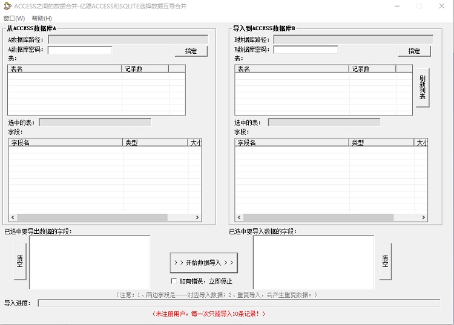Click left scroll arrow in database A field list
This screenshot has height=325, width=454.
coord(13,217)
